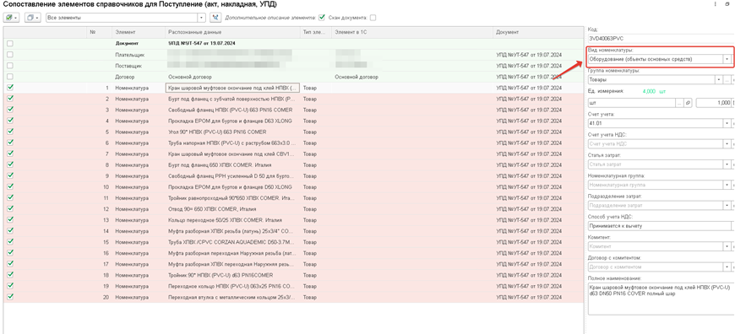The image size is (735, 334).
Task: Select row 10 Прокладка EPDM D50 XLONG
Action: (294, 186)
